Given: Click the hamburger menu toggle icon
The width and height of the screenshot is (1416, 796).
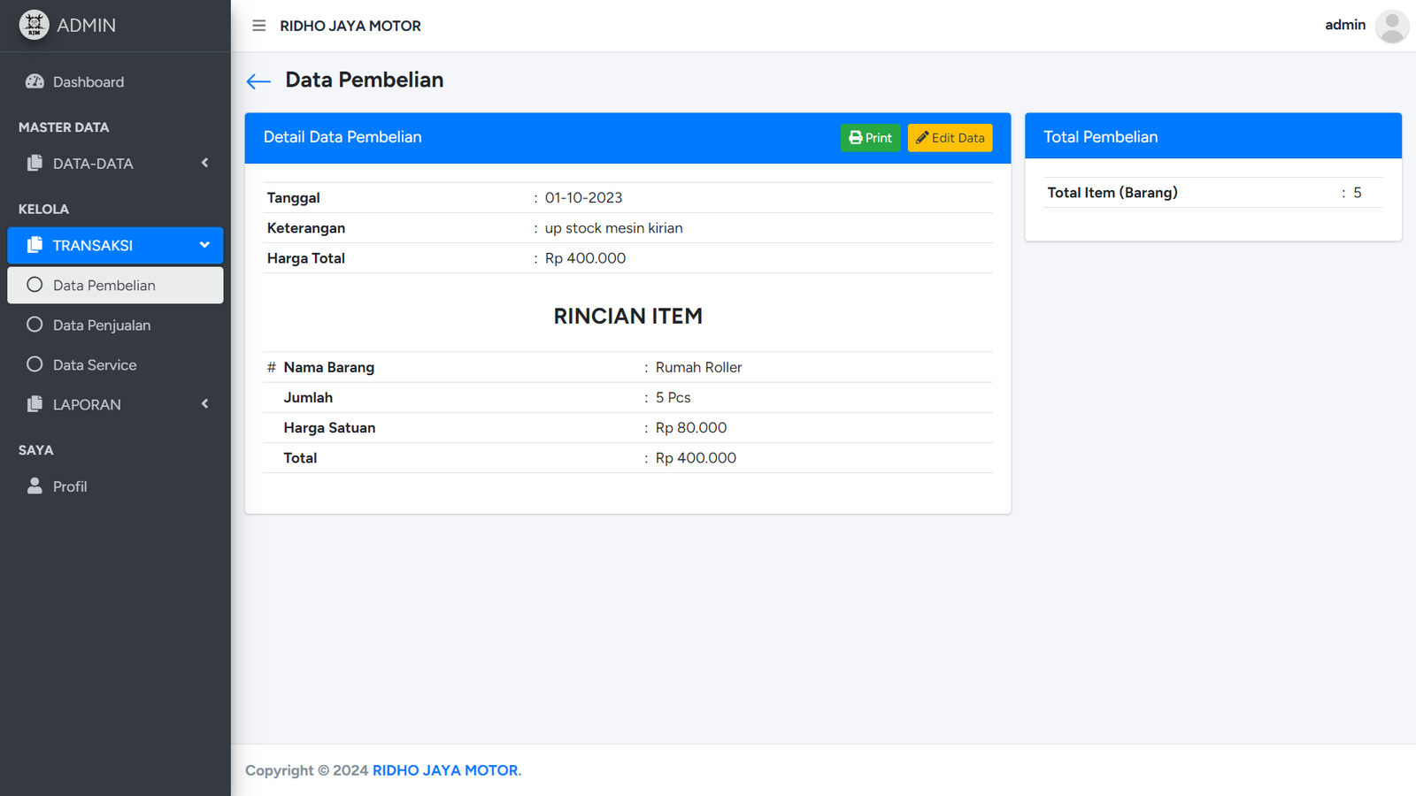Looking at the screenshot, I should click(x=258, y=26).
